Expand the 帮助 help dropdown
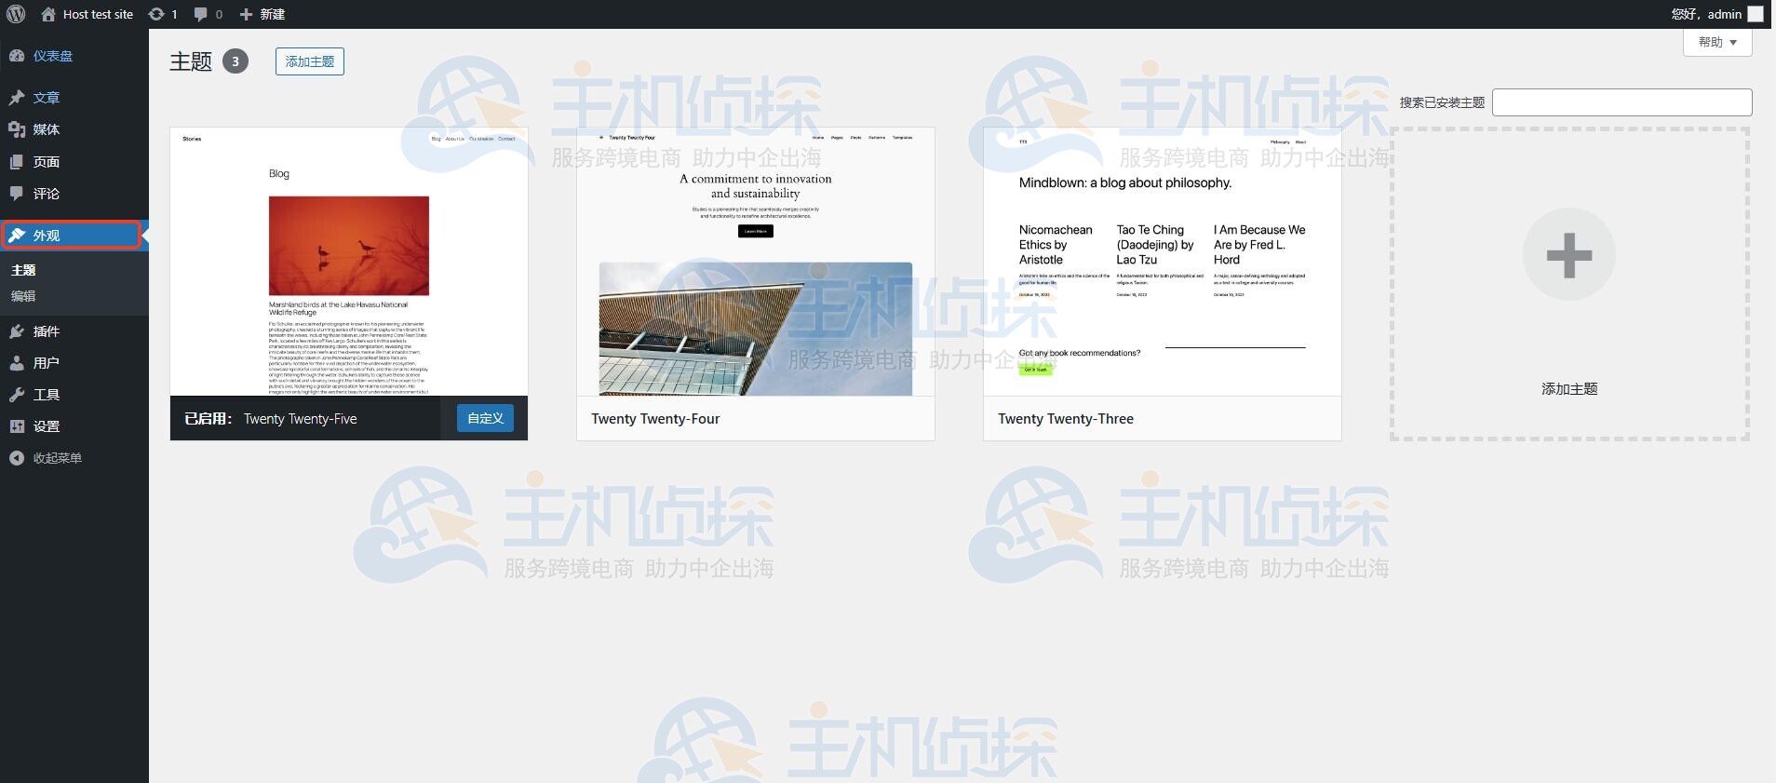Screen dimensions: 1776x783 click(1716, 43)
